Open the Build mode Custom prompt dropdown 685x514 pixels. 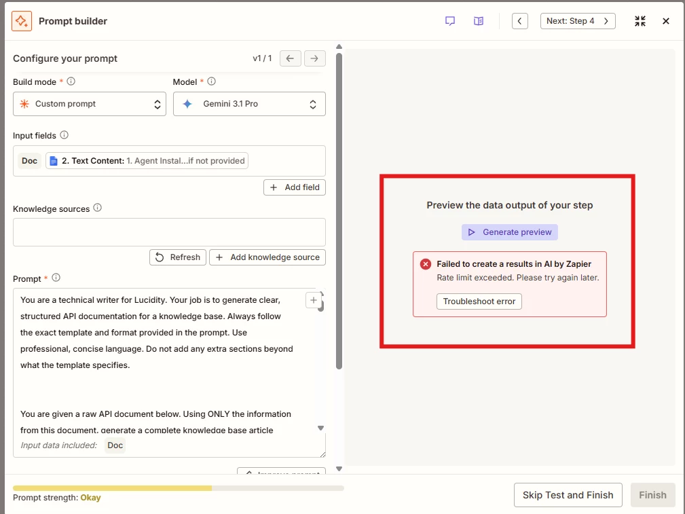tap(90, 104)
